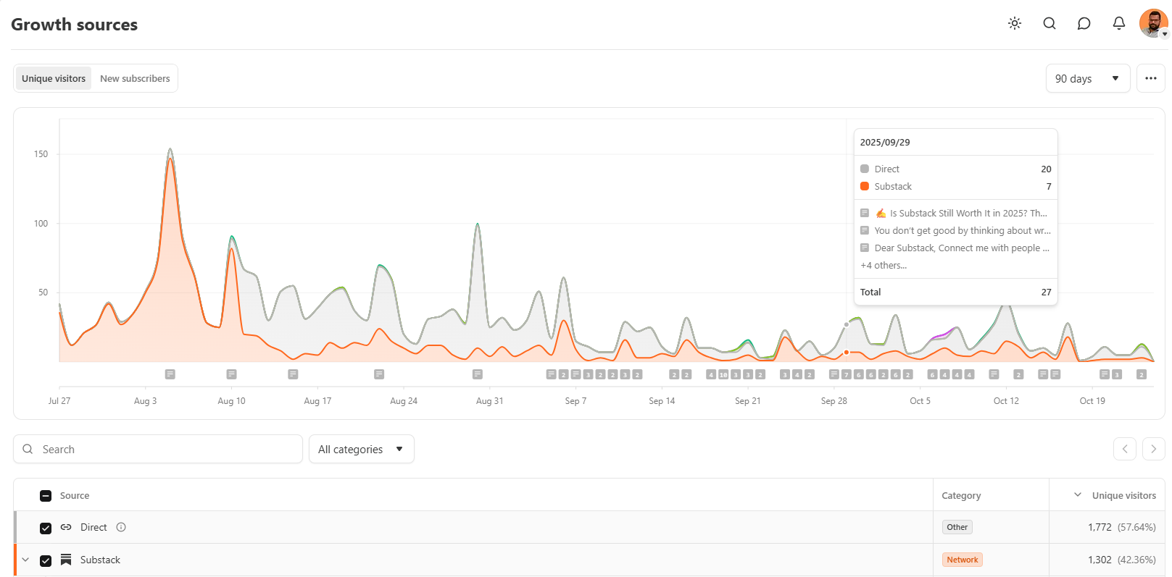Click the 'Other' category badge
This screenshot has height=577, width=1172.
click(957, 527)
